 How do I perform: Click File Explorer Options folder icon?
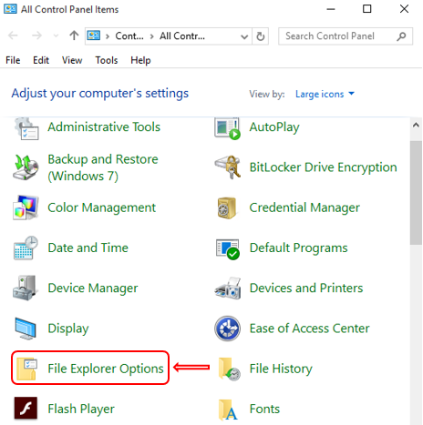coord(26,369)
